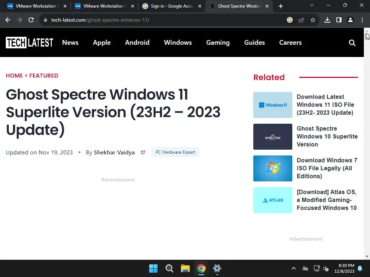Open a new browser tab
Image resolution: width=370 pixels, height=277 pixels.
(280, 6)
